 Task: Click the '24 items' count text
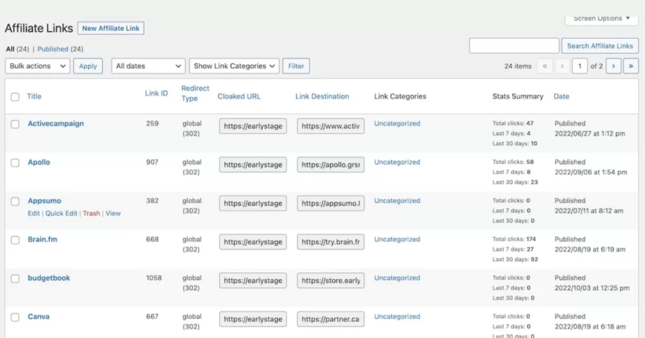518,66
